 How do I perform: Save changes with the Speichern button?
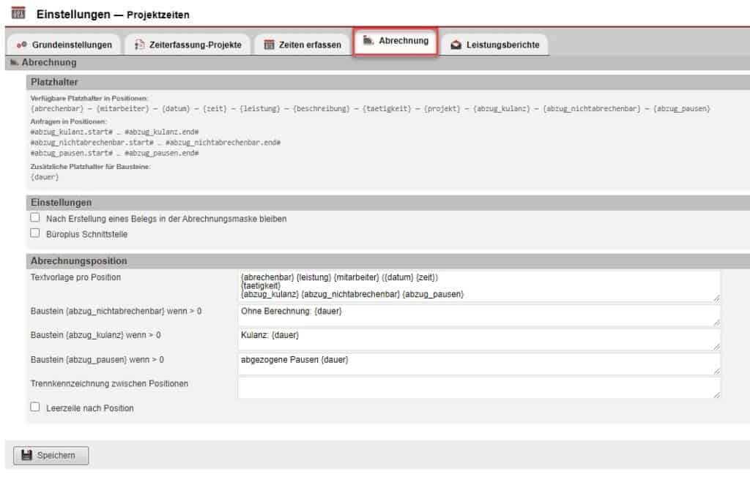point(51,455)
